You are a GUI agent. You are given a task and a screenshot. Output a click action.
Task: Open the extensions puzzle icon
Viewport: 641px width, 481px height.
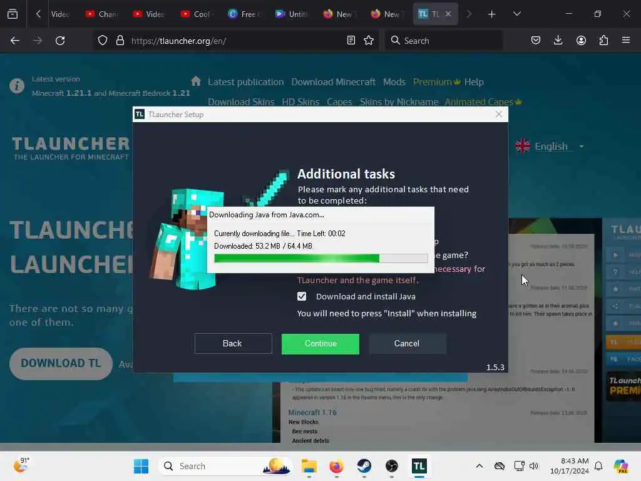click(603, 40)
